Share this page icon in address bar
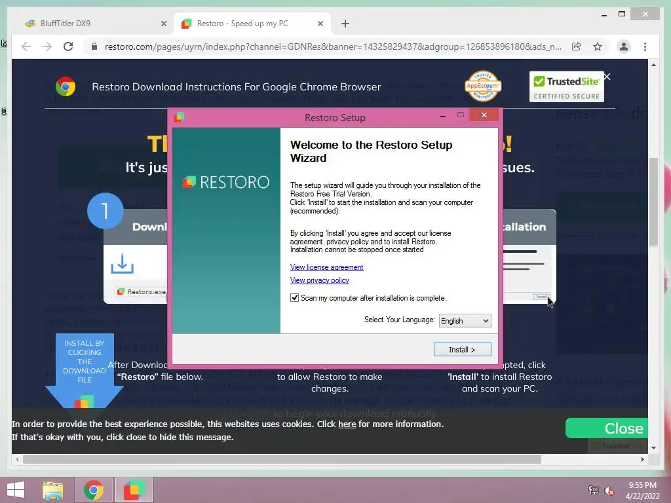This screenshot has width=671, height=503. [x=577, y=47]
